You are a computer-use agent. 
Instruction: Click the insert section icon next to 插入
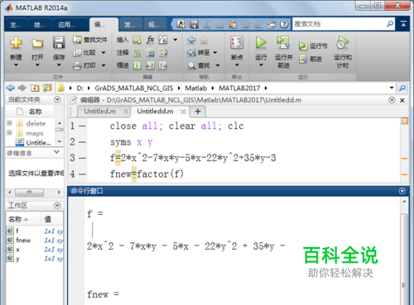coord(137,40)
